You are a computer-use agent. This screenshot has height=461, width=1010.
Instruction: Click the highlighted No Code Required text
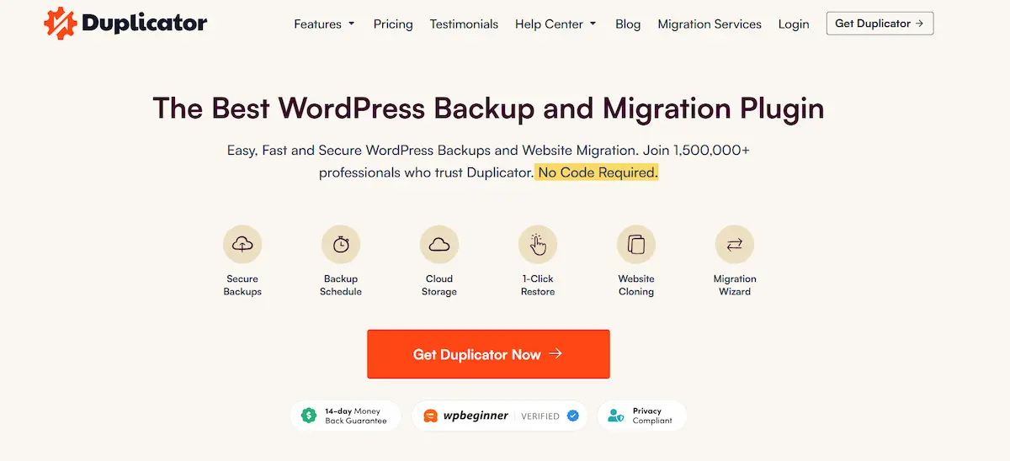(598, 172)
